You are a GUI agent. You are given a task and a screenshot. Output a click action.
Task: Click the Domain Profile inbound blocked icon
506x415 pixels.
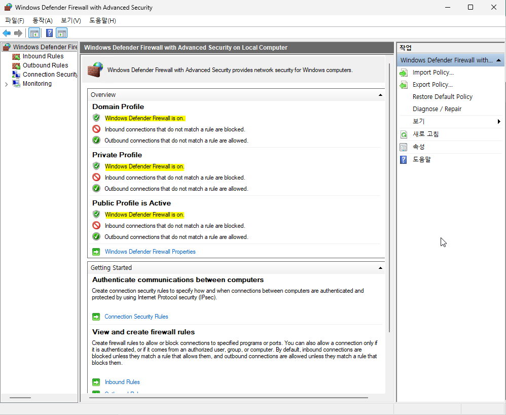pos(96,129)
